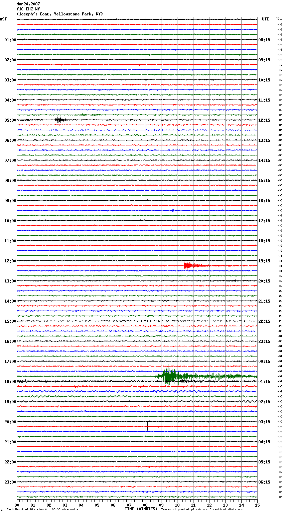Click the 06:15 UTC label
284x514 pixels.
264,482
